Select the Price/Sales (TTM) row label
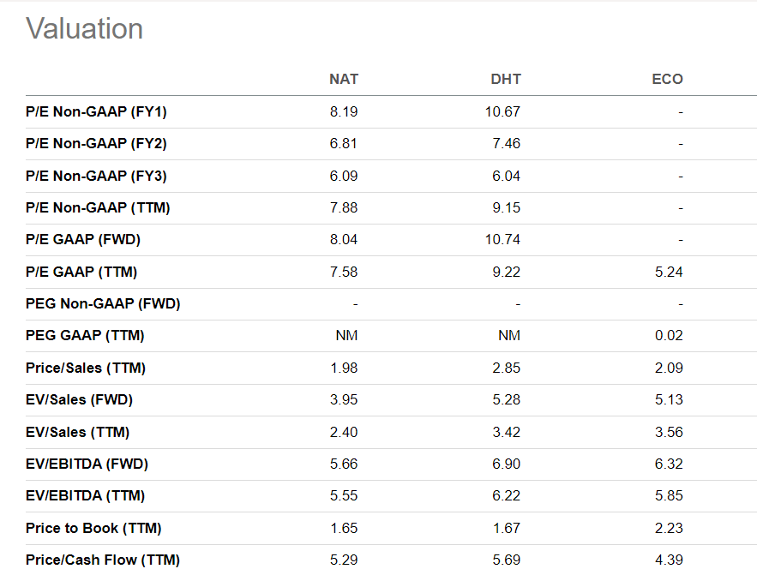The height and width of the screenshot is (581, 757). coord(86,368)
